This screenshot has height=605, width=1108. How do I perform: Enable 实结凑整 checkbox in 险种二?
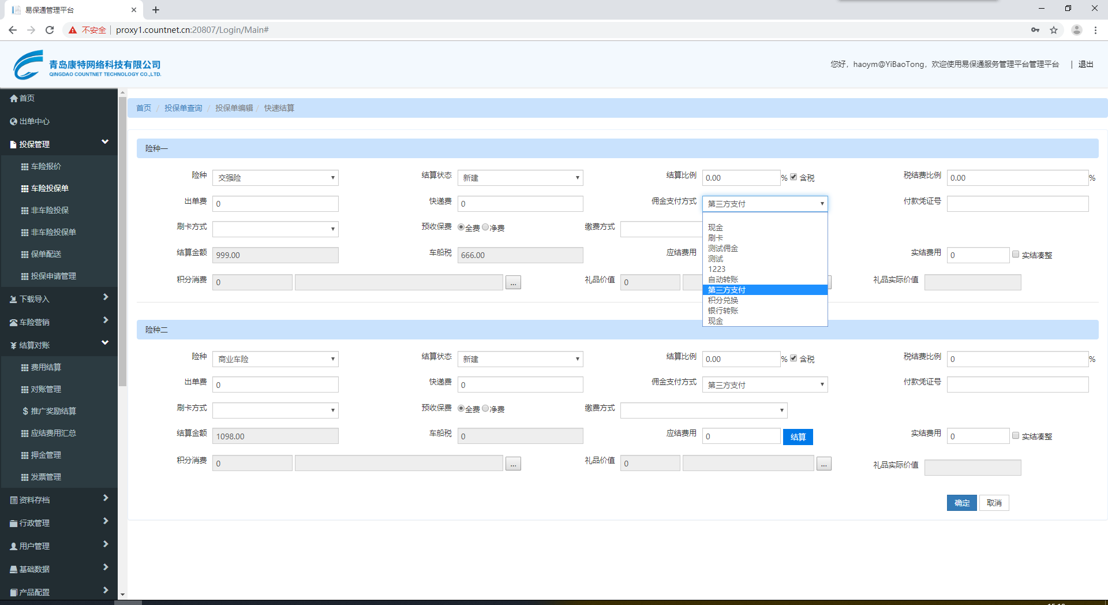coord(1016,435)
